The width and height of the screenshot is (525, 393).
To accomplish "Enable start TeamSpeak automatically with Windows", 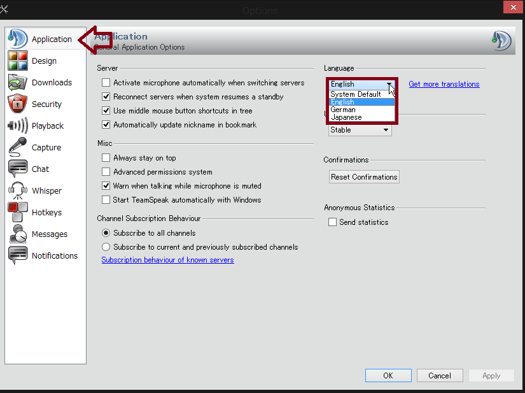I will coord(106,199).
